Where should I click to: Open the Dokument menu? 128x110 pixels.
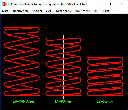(x=82, y=11)
